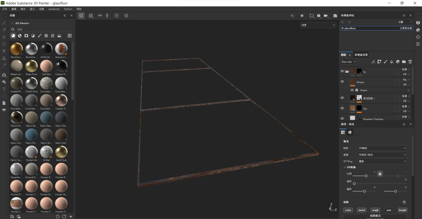Filter assets by Alphas dotted-circle icon
The width and height of the screenshot is (422, 219).
click(46, 35)
